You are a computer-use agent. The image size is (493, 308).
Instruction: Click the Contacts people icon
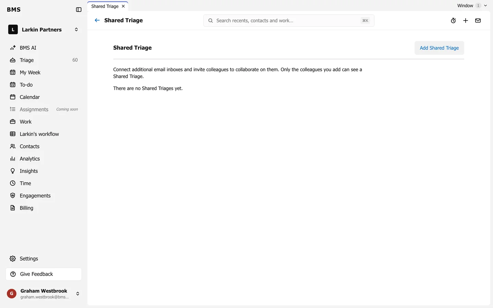[13, 146]
